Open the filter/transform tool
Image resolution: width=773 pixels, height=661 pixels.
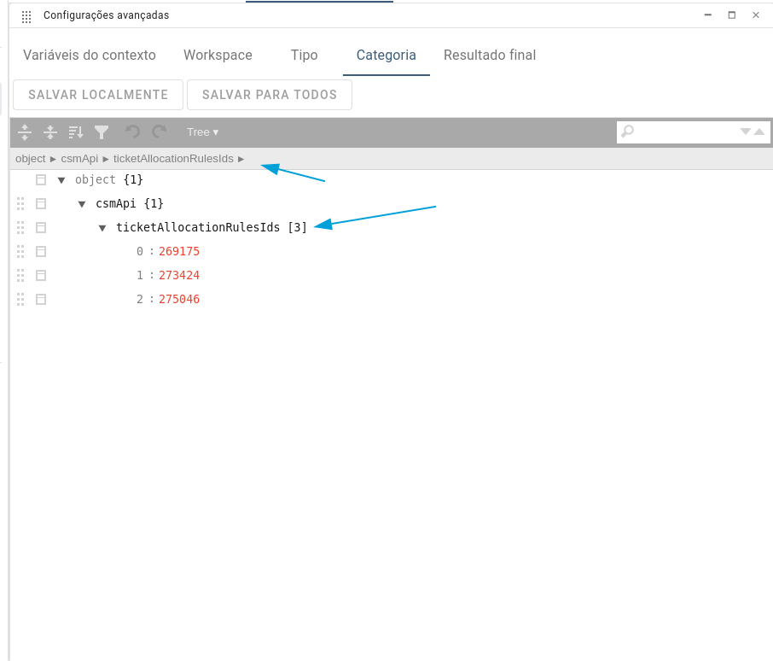tap(102, 132)
